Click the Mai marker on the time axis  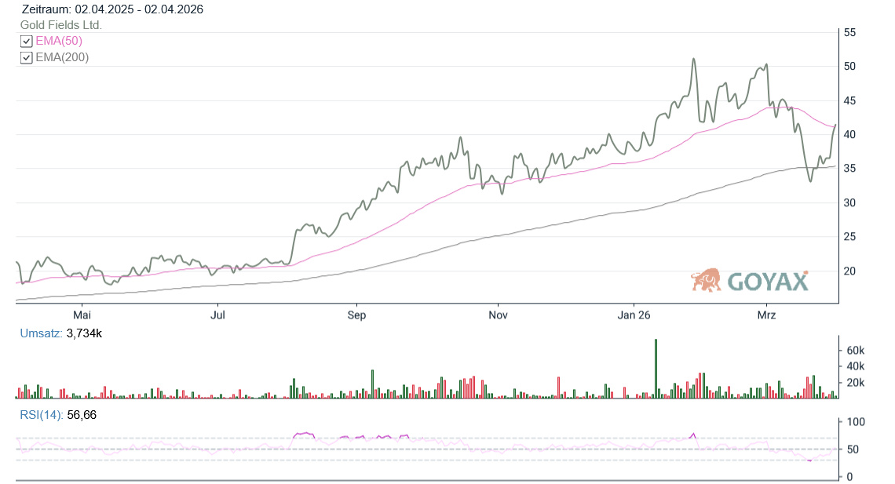coord(81,315)
